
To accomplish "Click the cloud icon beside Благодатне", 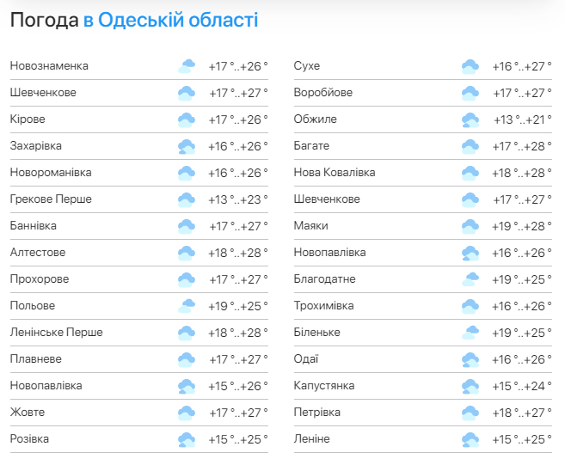I will 470,279.
